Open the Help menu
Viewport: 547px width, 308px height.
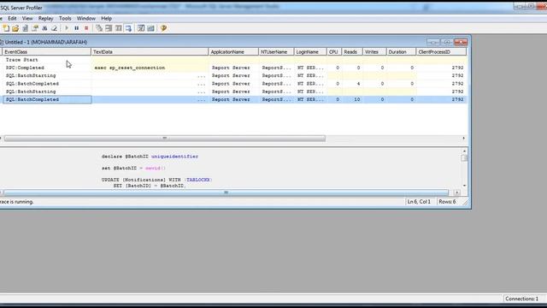[x=106, y=19]
